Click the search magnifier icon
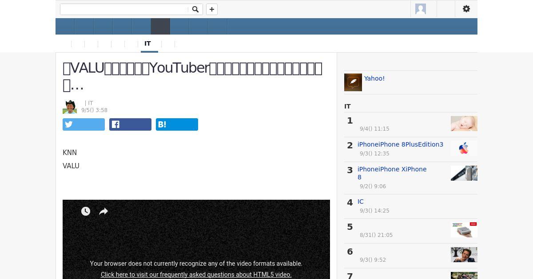The width and height of the screenshot is (533, 279). tap(195, 9)
